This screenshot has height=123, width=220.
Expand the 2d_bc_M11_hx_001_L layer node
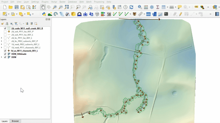point(2,38)
